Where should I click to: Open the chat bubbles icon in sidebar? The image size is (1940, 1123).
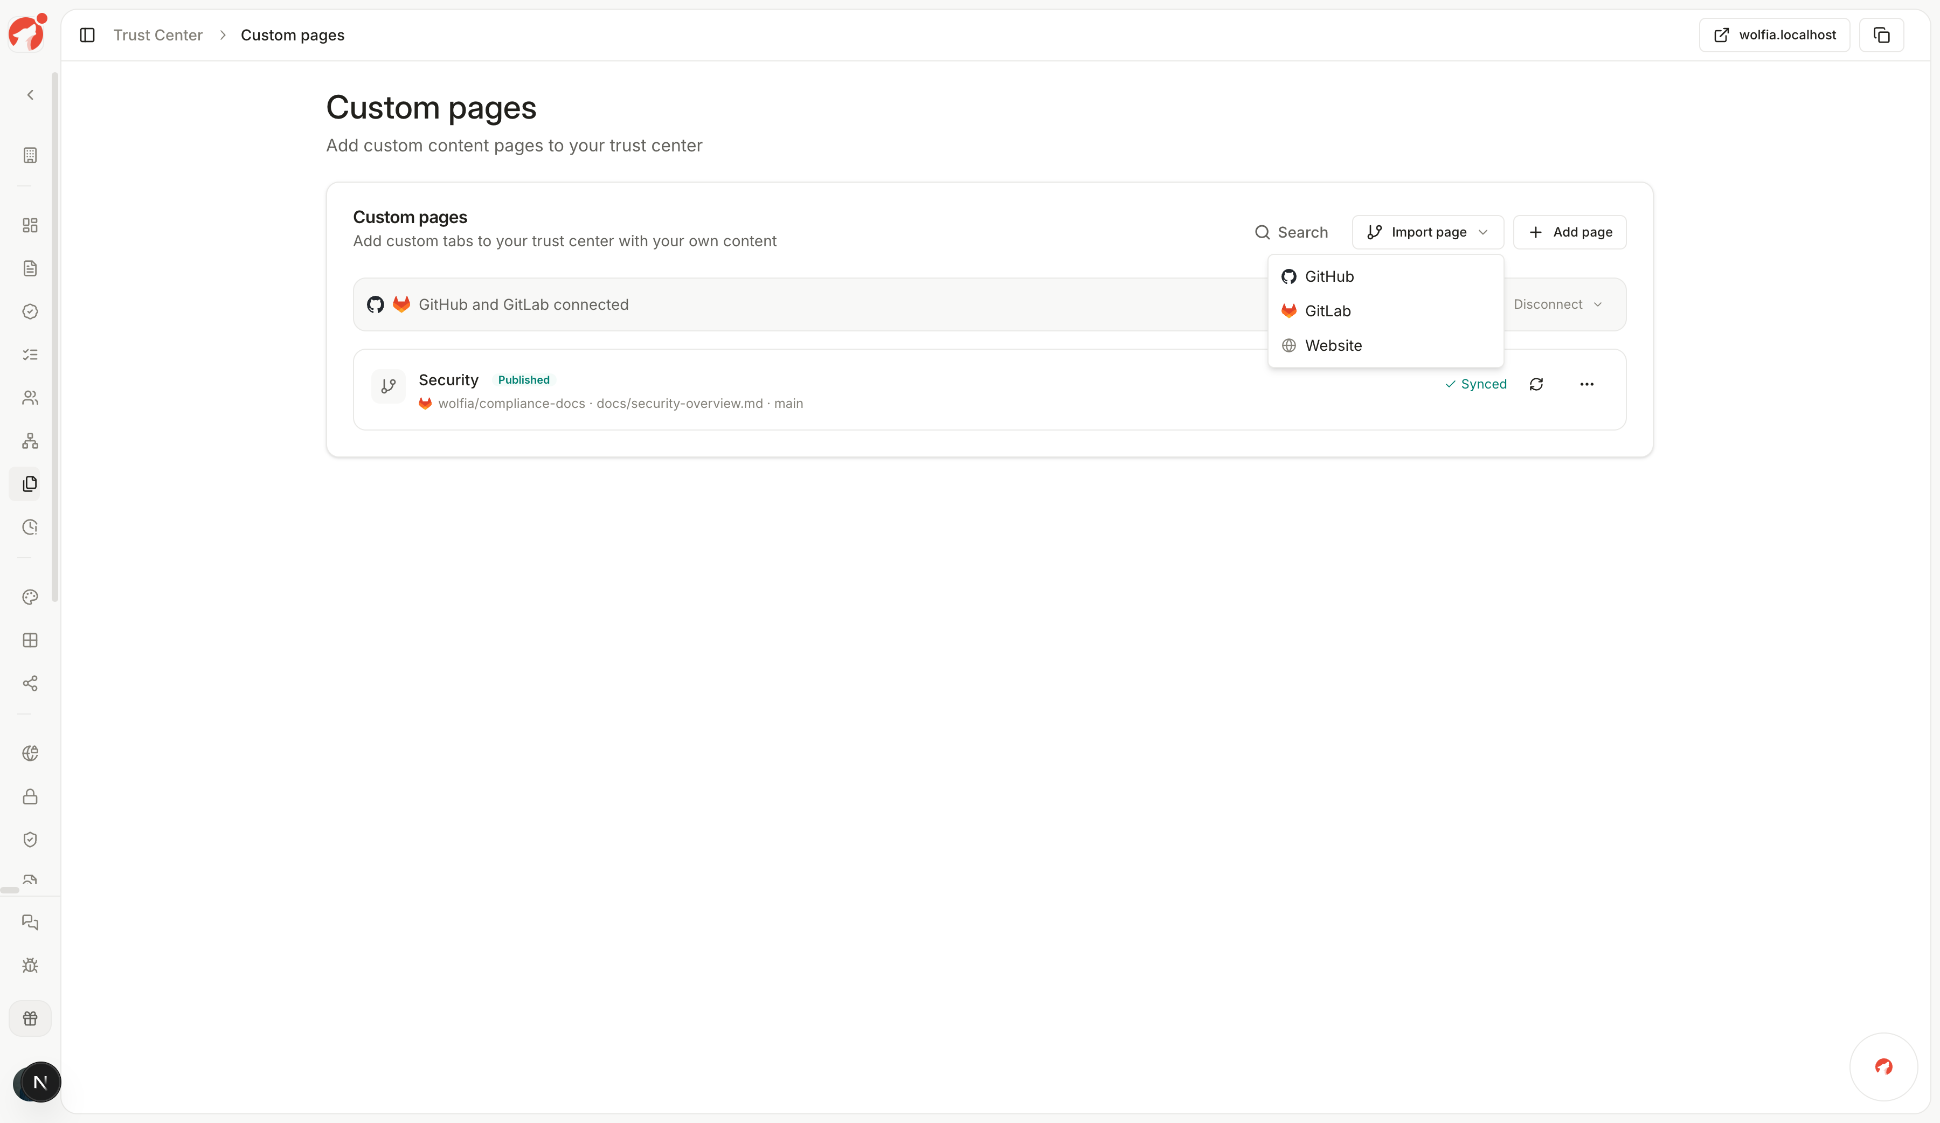click(x=30, y=922)
